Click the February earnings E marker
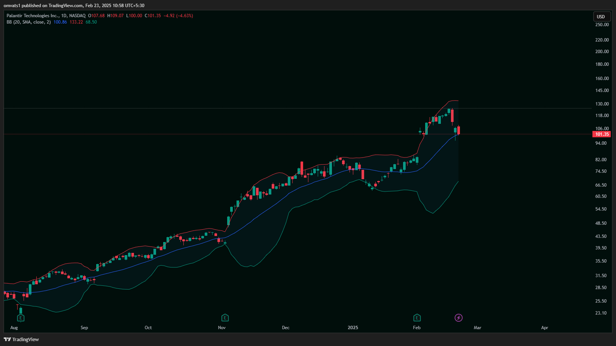 coord(417,318)
